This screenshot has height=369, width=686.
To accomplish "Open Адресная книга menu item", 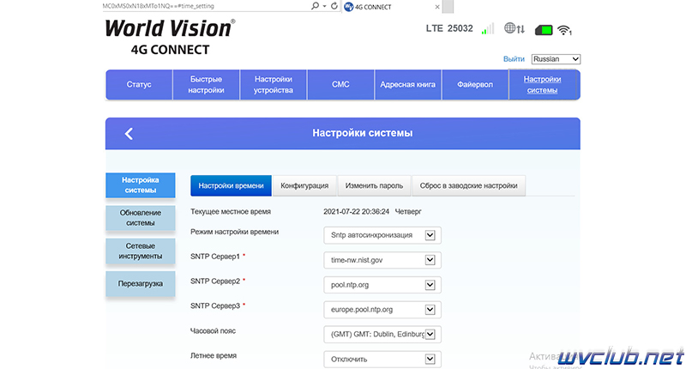I will point(408,84).
